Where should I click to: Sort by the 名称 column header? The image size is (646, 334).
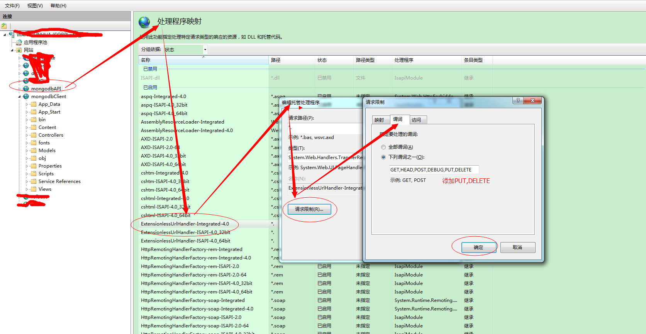coord(203,60)
